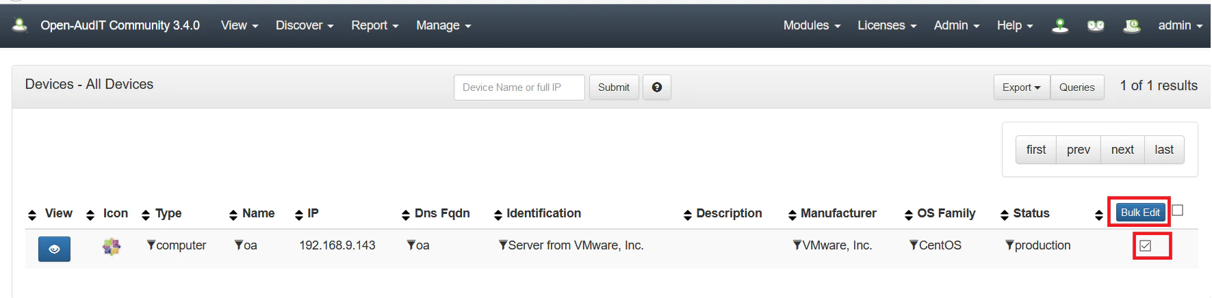Viewport: 1212px width, 298px height.
Task: Filter by CentOS OS family funnel
Action: tap(914, 245)
